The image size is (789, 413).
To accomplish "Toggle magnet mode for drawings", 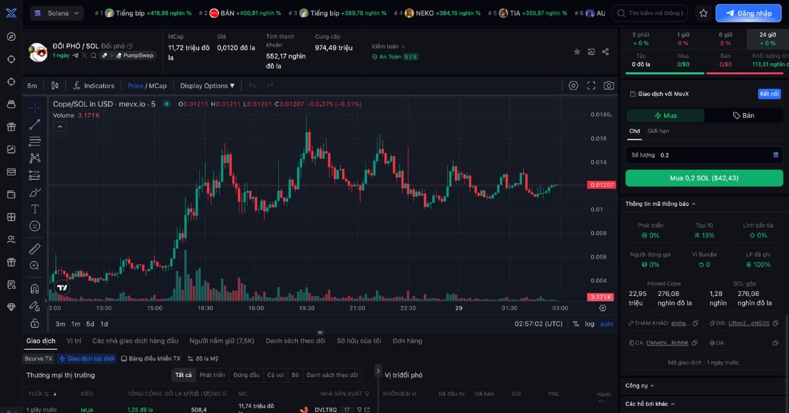I will click(x=35, y=289).
